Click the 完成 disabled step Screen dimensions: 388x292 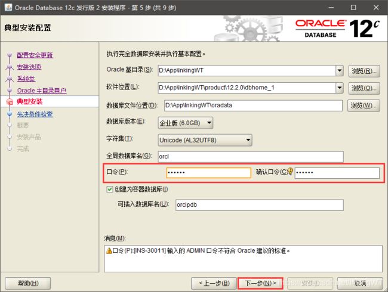click(23, 149)
